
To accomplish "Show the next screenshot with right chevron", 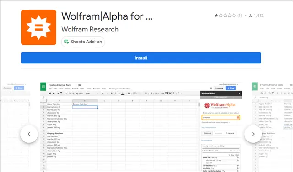I will [253, 134].
